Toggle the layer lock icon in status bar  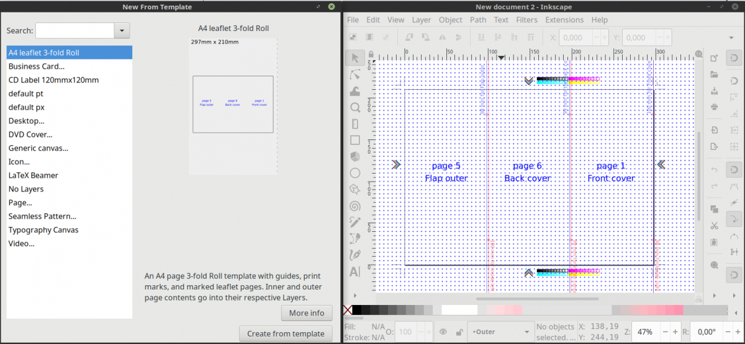(x=459, y=332)
